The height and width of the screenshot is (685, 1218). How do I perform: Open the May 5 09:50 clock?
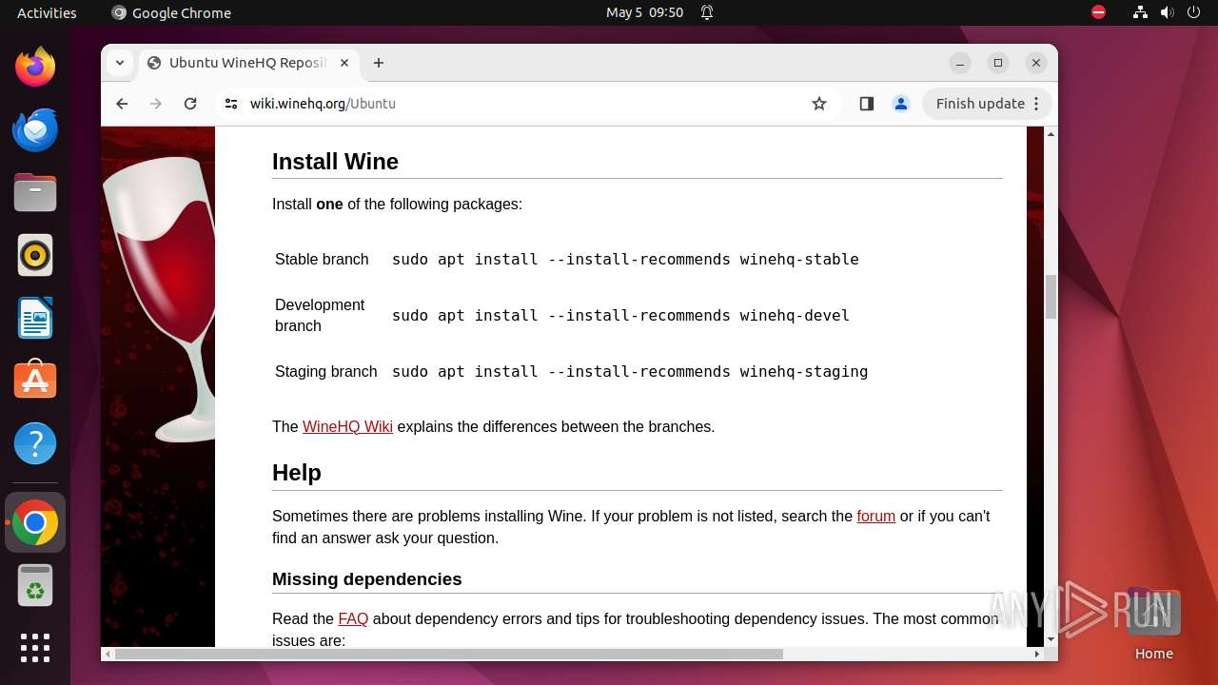tap(645, 12)
